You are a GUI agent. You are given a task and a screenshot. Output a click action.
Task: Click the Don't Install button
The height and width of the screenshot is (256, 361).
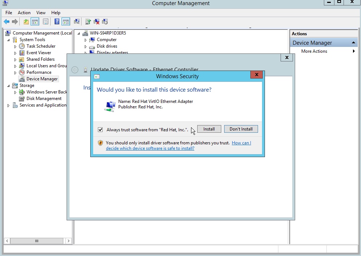click(x=241, y=129)
